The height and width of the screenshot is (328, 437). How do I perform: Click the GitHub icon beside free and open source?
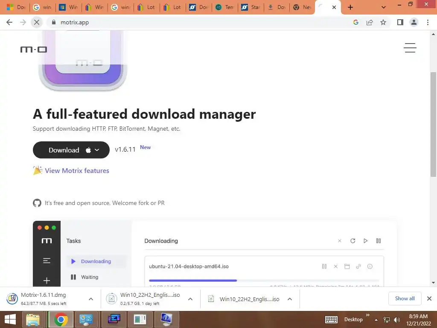[x=37, y=203]
